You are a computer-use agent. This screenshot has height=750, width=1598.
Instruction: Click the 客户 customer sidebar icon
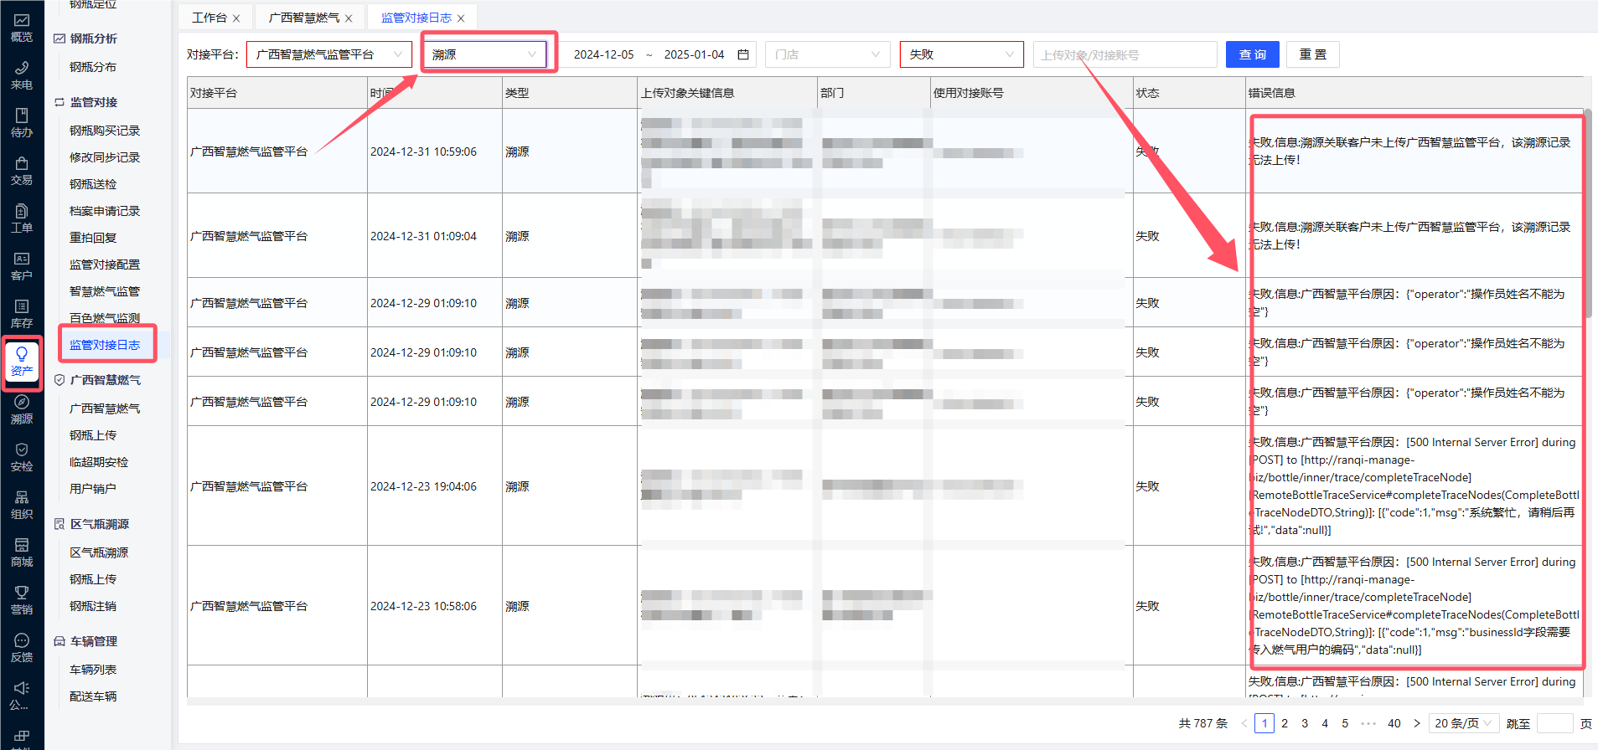tap(22, 266)
